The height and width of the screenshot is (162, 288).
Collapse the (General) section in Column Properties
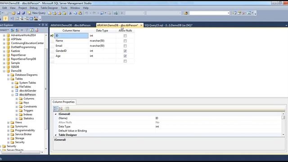[x=56, y=114]
